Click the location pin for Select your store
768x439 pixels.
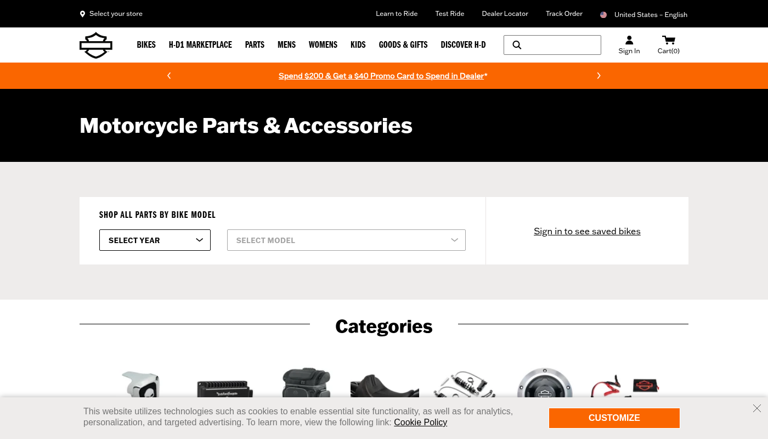tap(82, 14)
